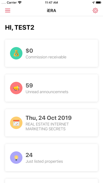
Task: Tap the purple lightbulb listings icon
Action: pos(16,157)
